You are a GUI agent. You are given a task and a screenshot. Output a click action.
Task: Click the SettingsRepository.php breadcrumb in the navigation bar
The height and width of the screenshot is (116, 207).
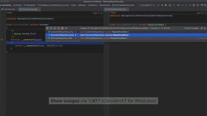[123, 5]
